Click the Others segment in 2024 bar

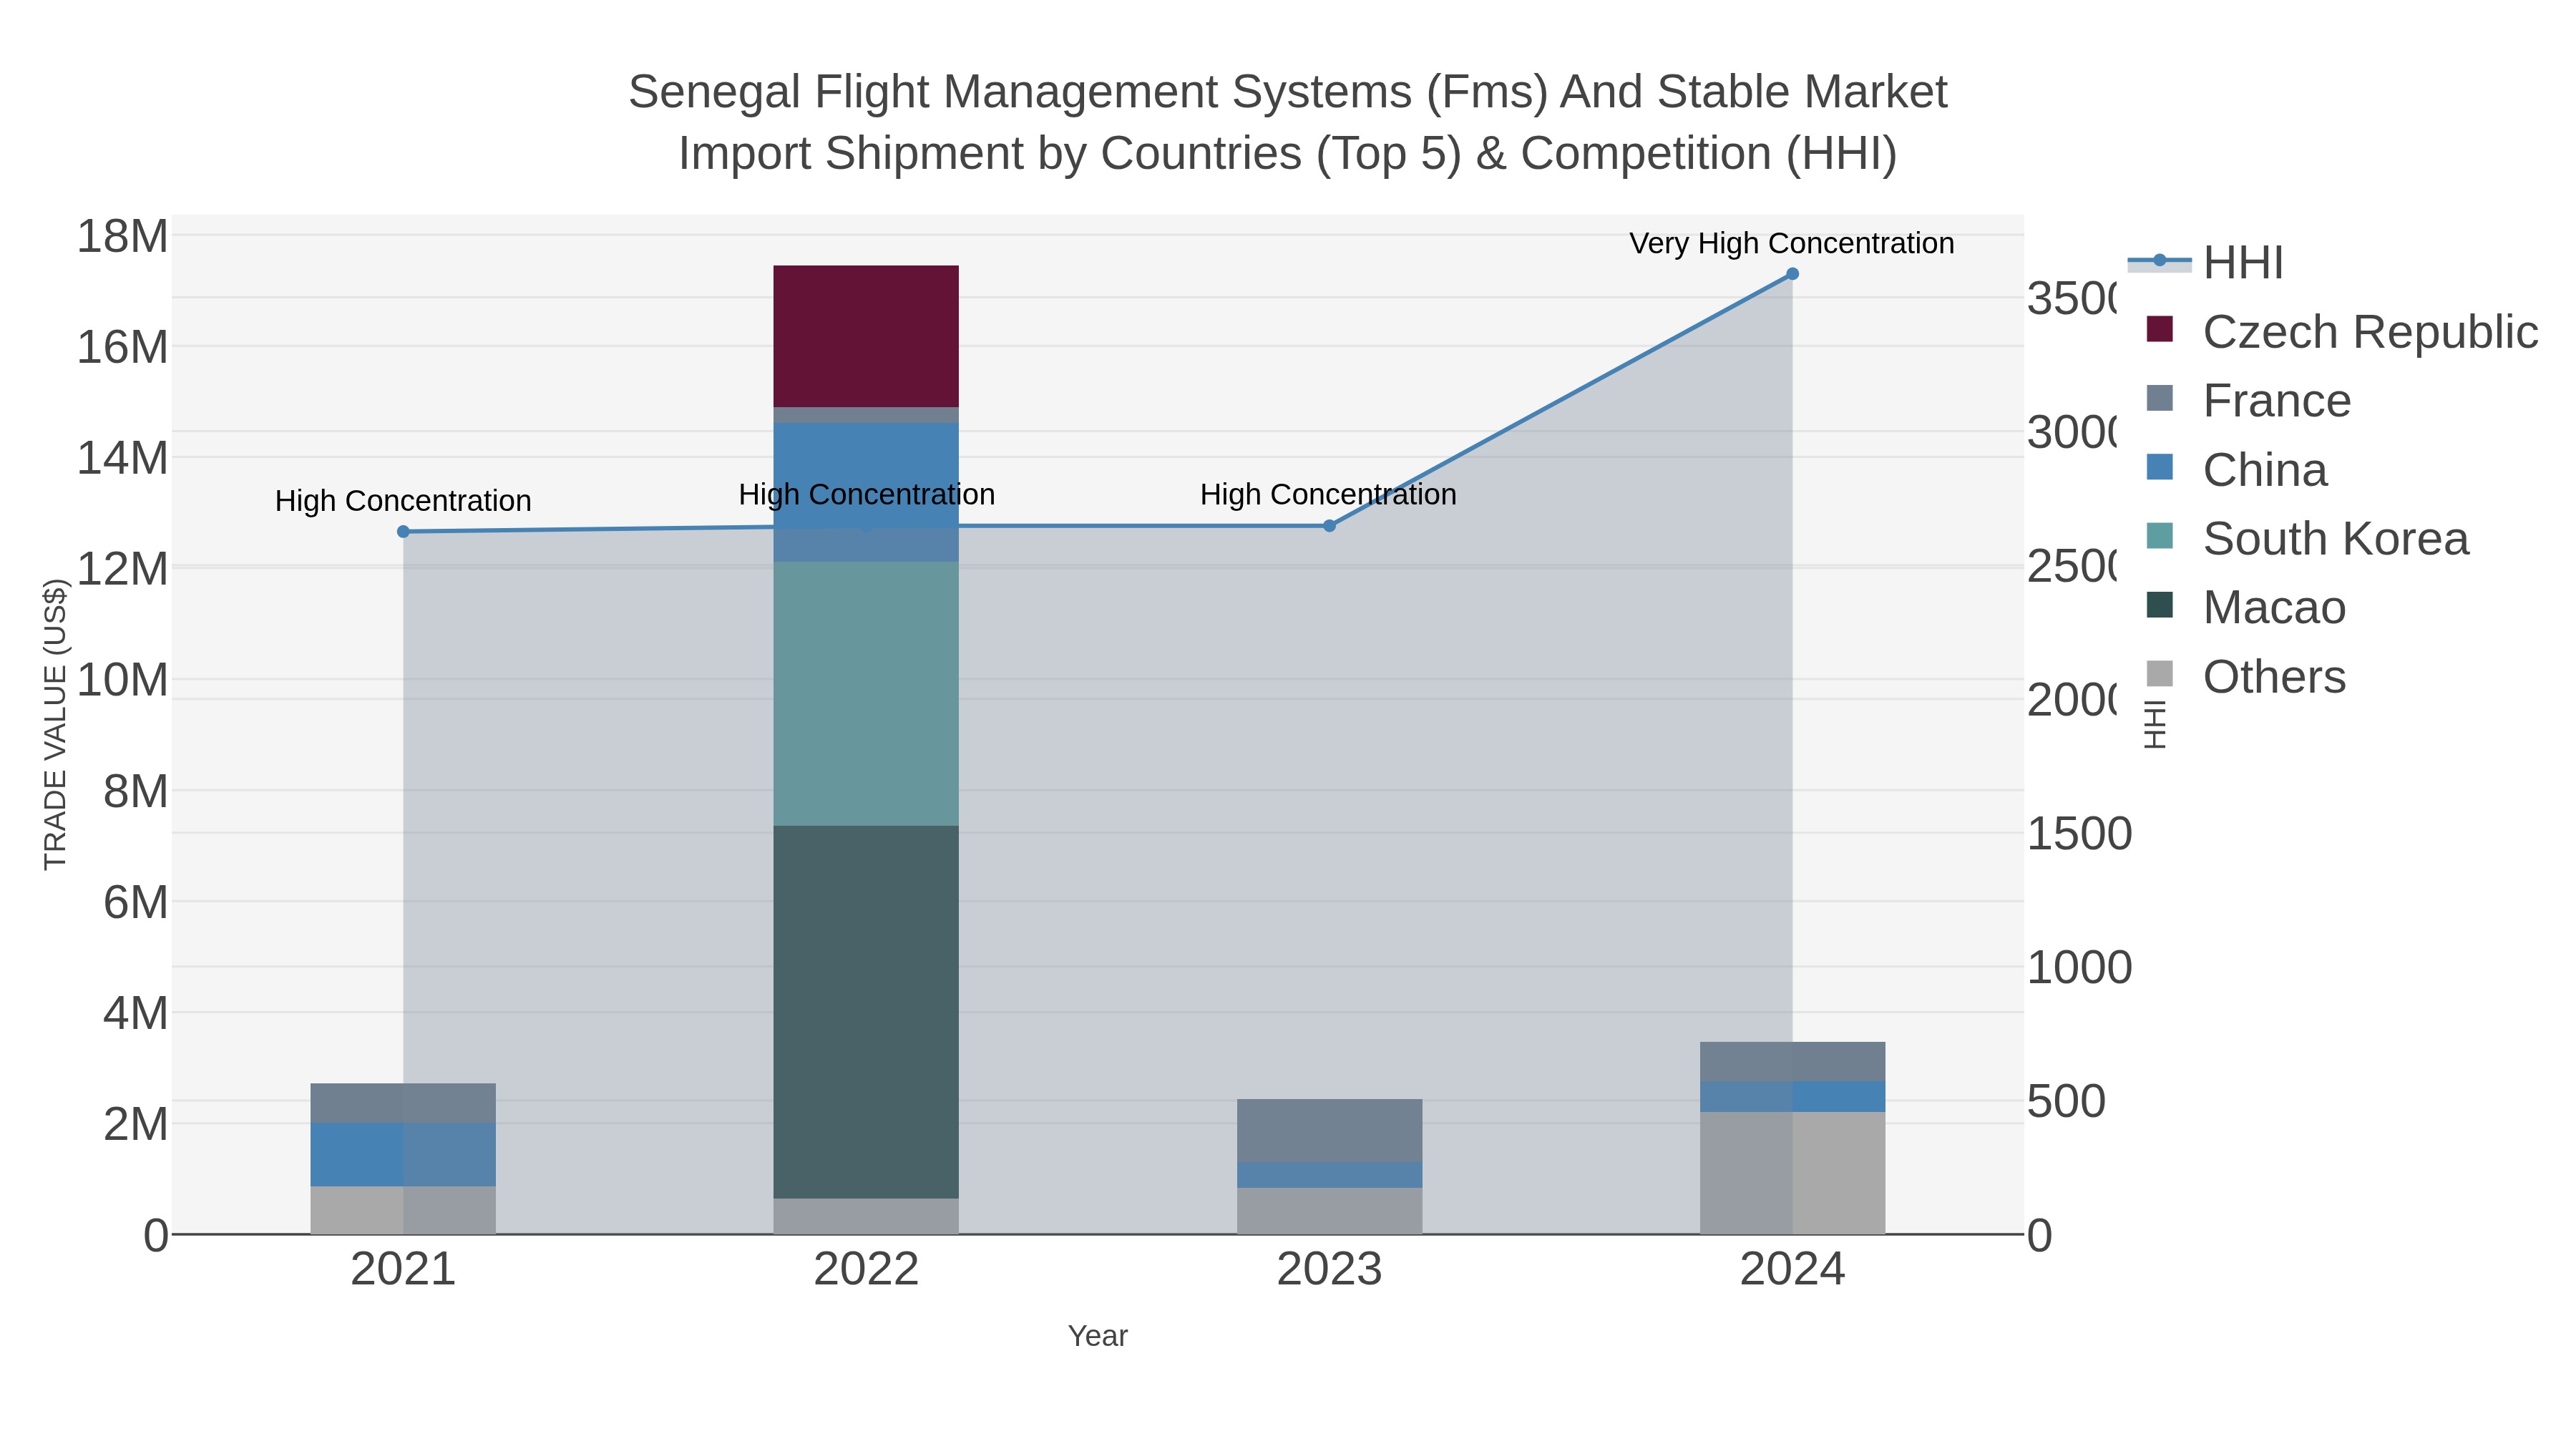tap(1792, 1173)
